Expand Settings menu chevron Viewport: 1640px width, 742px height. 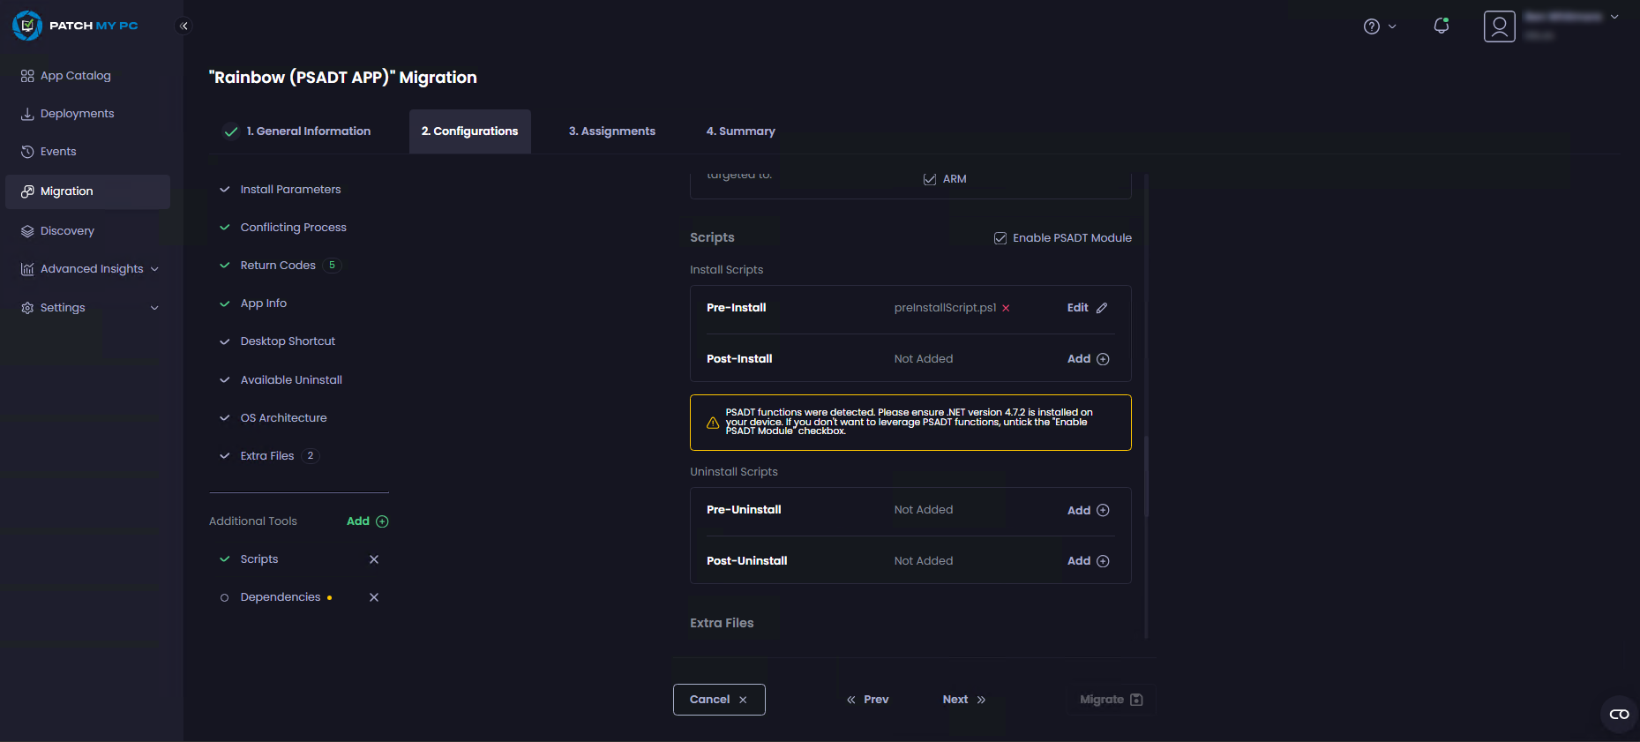click(x=154, y=308)
